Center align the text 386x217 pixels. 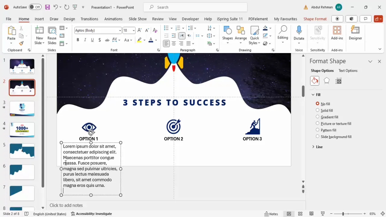[174, 43]
